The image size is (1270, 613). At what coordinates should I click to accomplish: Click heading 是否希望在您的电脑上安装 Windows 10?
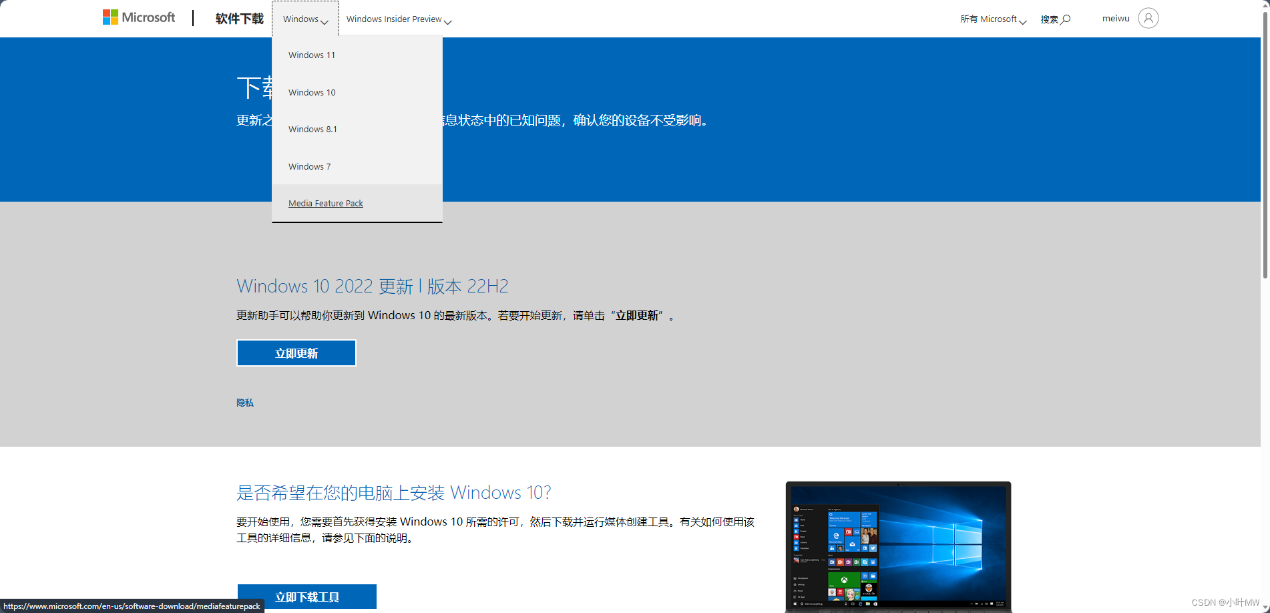[x=394, y=493]
